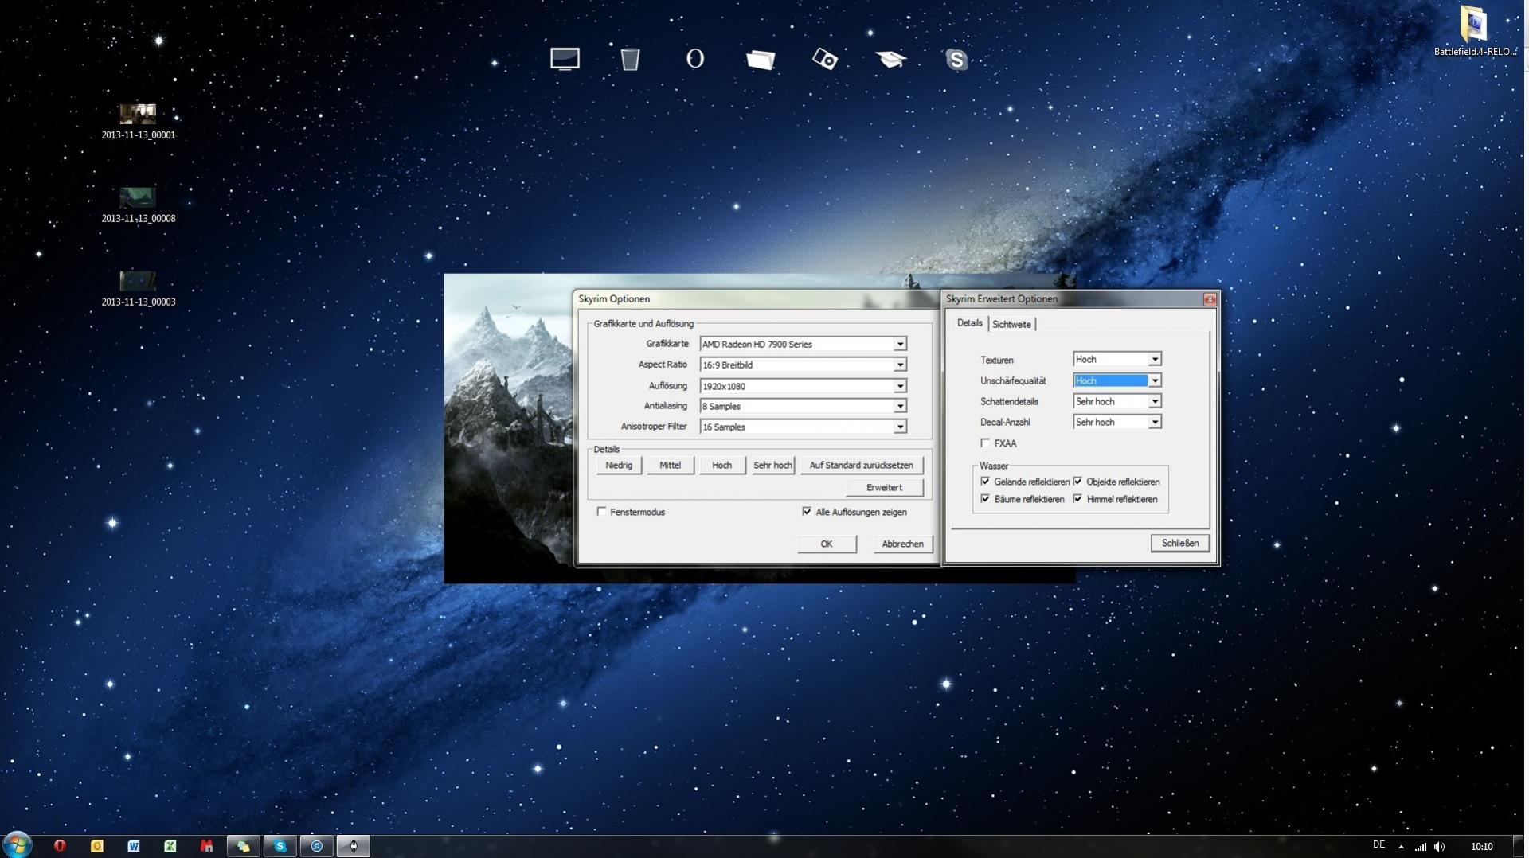Viewport: 1529px width, 858px height.
Task: Launch Opera from the taskbar
Action: pyautogui.click(x=60, y=846)
